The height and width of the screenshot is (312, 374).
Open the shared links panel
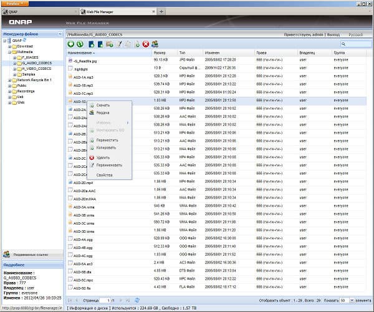coord(32,255)
